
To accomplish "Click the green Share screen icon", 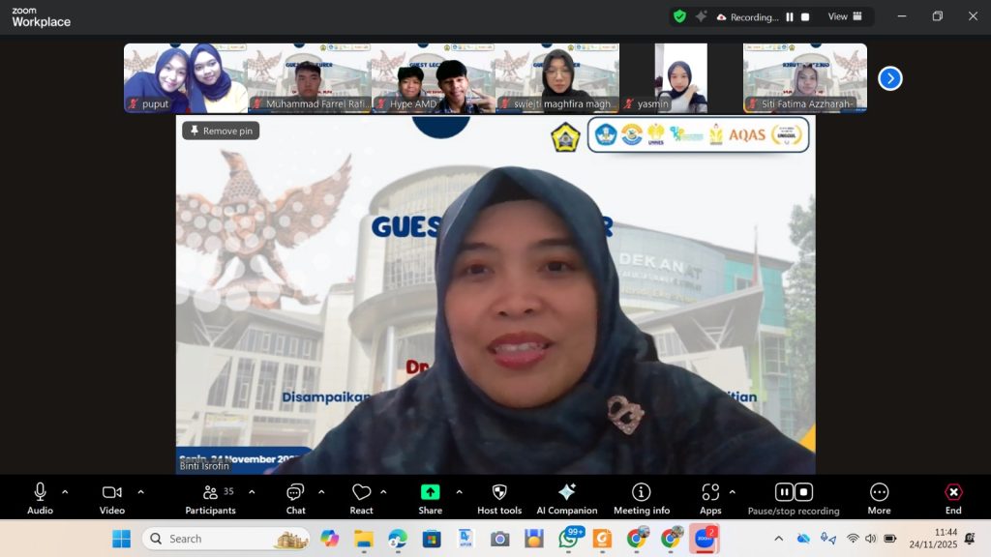I will pyautogui.click(x=430, y=492).
